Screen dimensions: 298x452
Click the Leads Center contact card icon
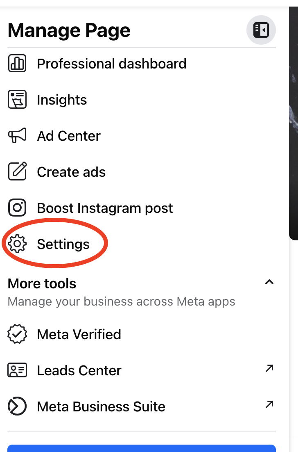coord(17,370)
